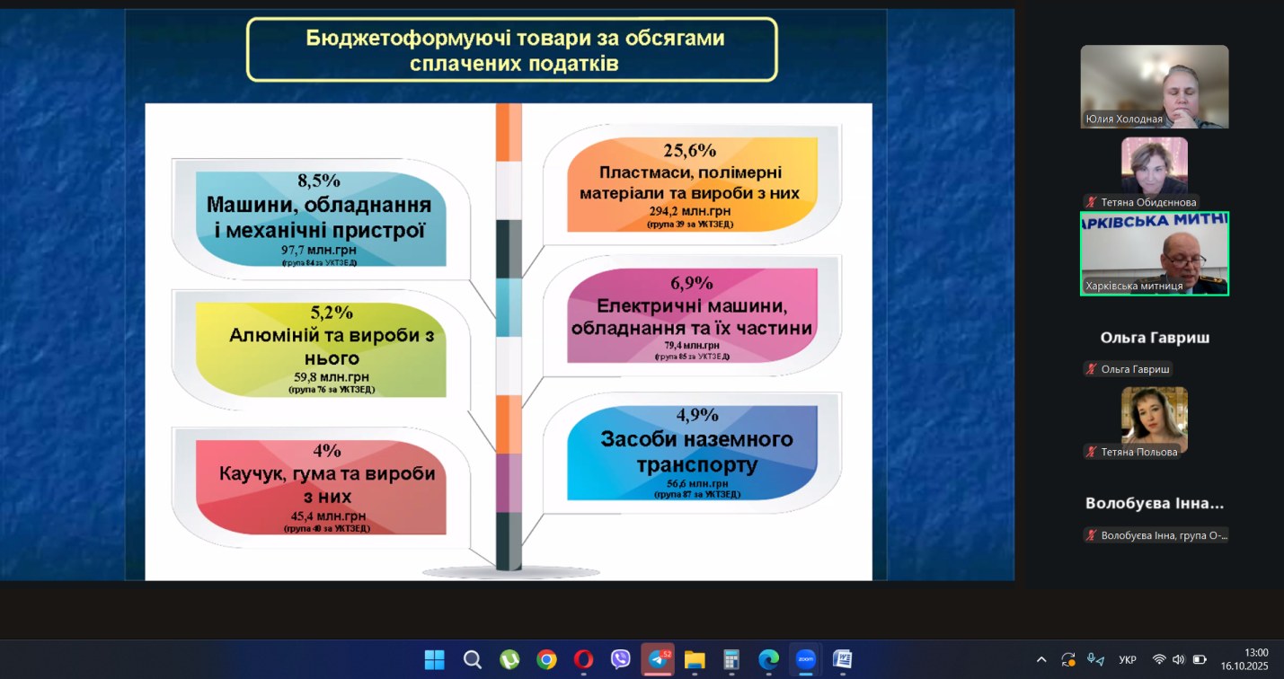This screenshot has width=1284, height=679.
Task: Expand the hidden system tray icons
Action: click(x=1041, y=660)
